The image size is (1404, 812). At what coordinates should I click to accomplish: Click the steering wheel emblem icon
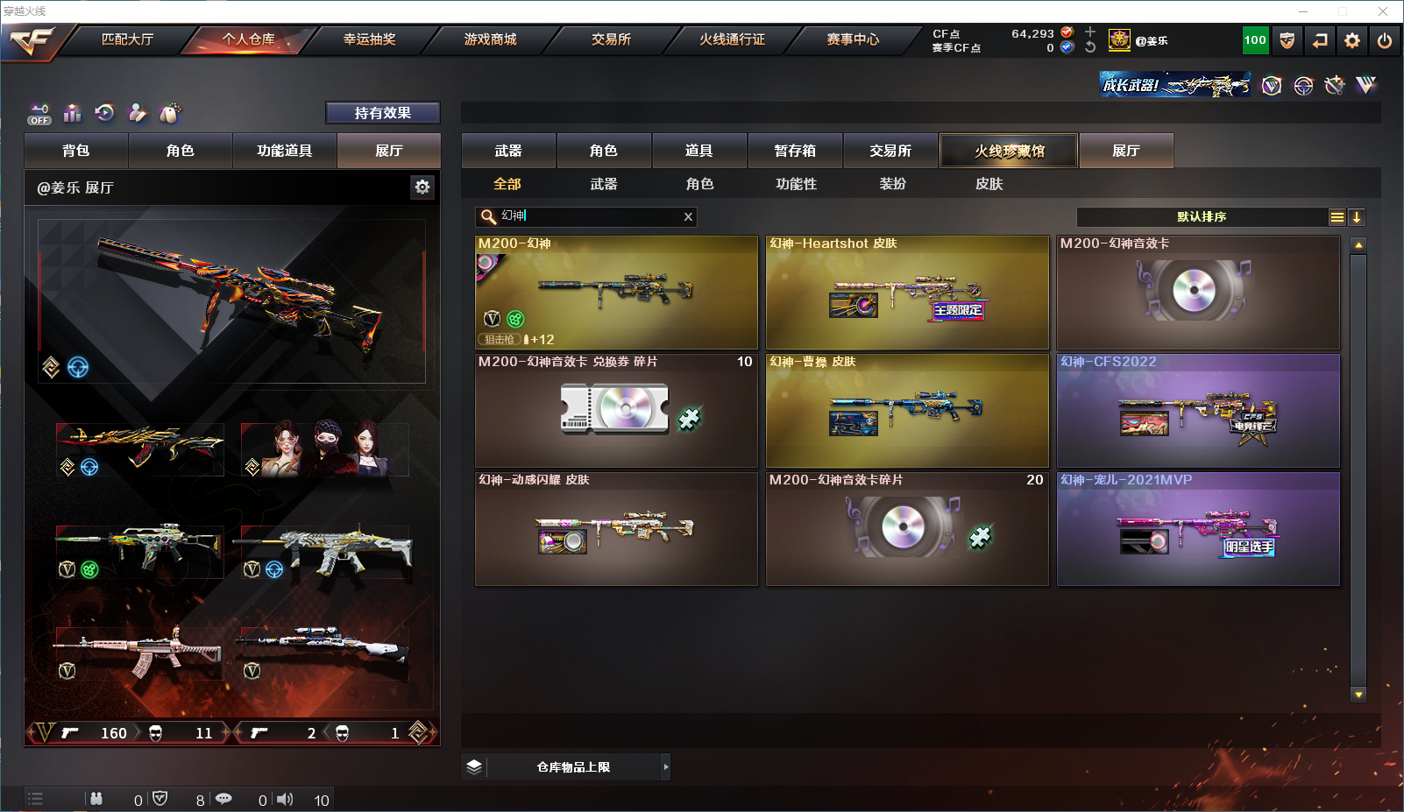point(1303,85)
